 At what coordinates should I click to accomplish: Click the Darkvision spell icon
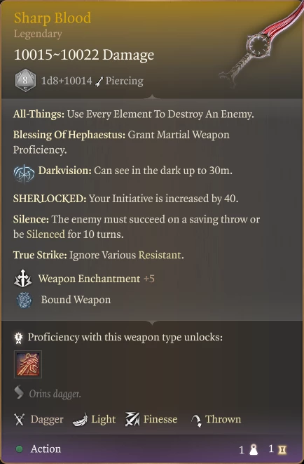click(x=24, y=174)
